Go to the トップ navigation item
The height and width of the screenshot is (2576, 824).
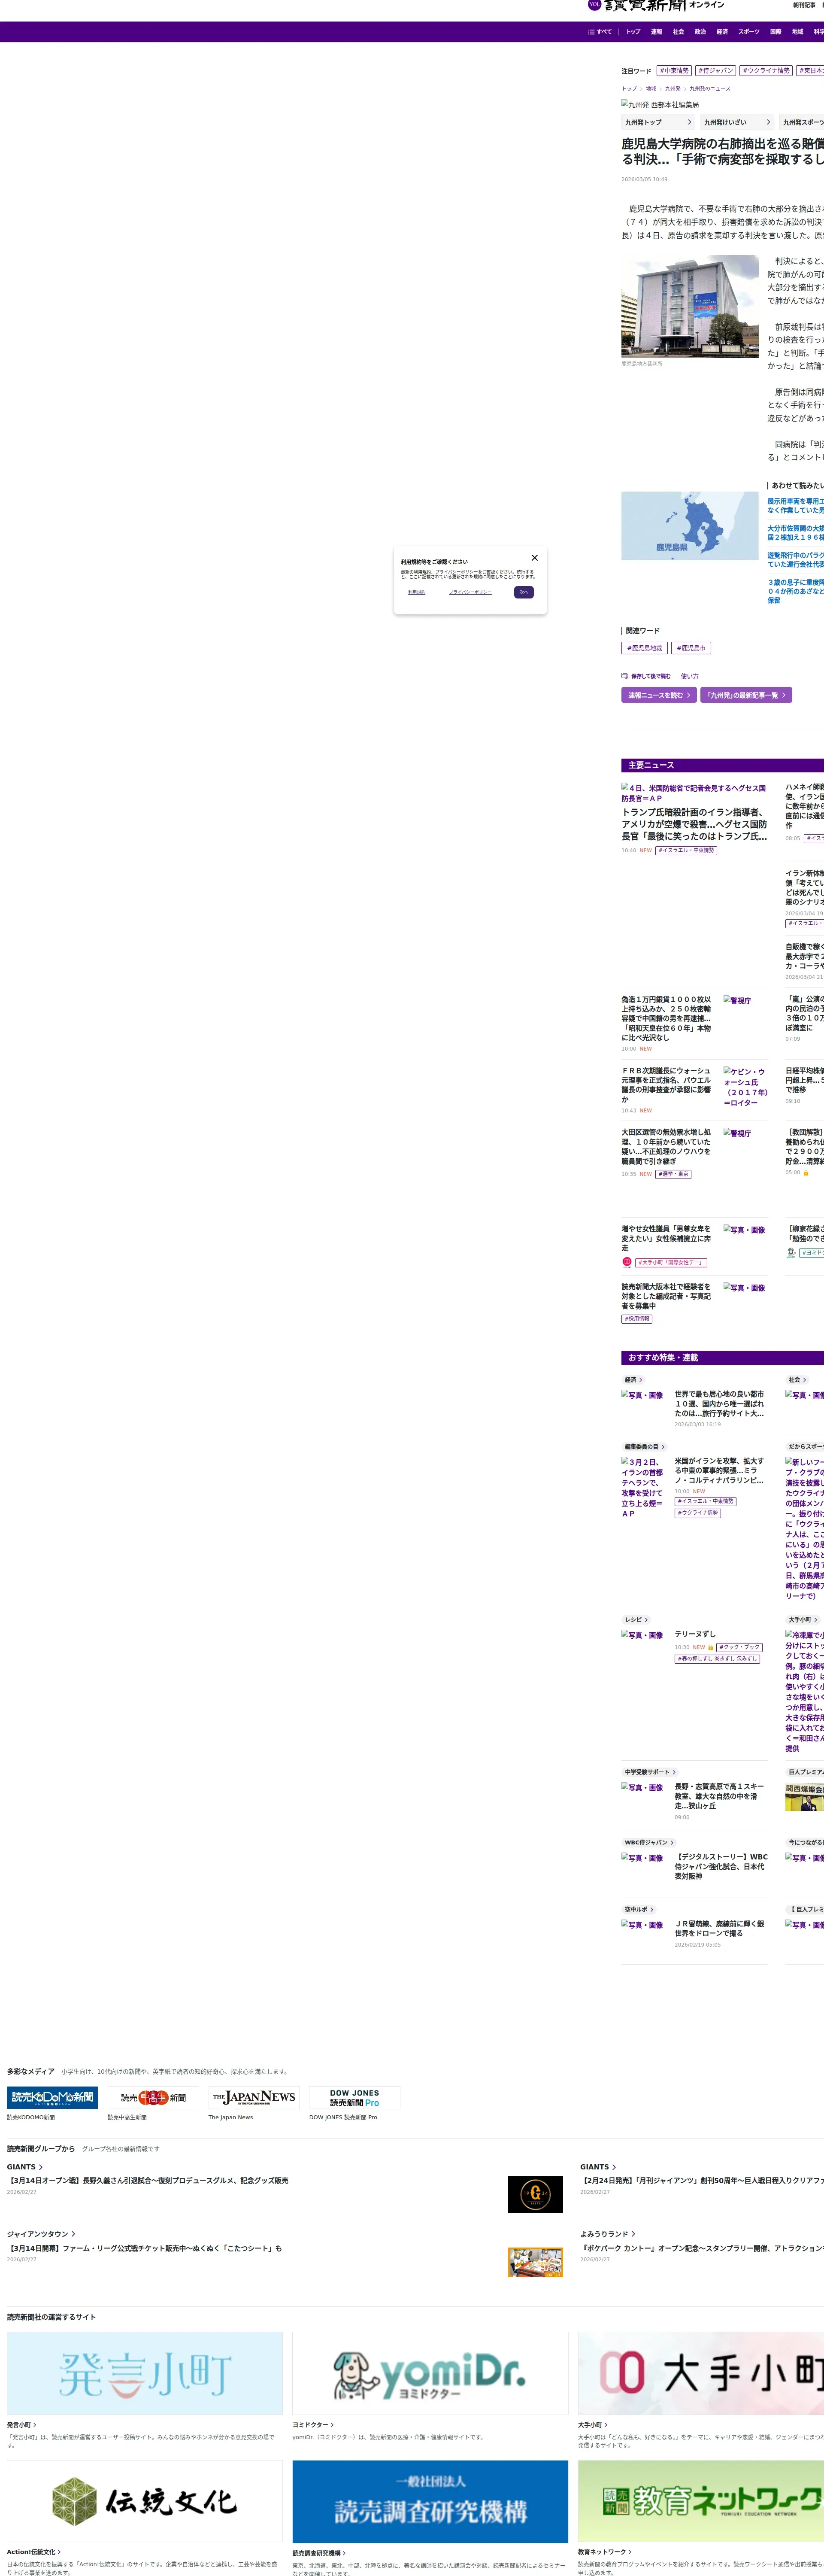pyautogui.click(x=633, y=32)
